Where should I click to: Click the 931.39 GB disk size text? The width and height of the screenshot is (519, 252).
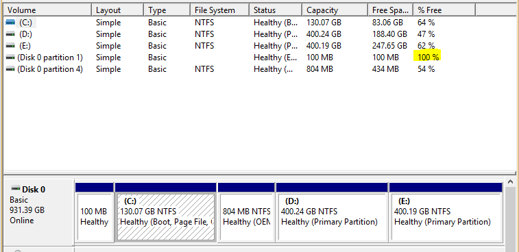[27, 210]
